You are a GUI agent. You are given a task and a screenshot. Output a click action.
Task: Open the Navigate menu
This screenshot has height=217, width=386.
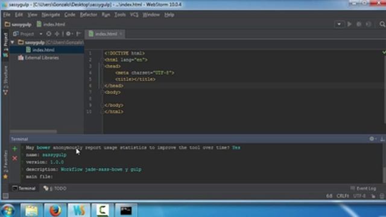tap(51, 14)
